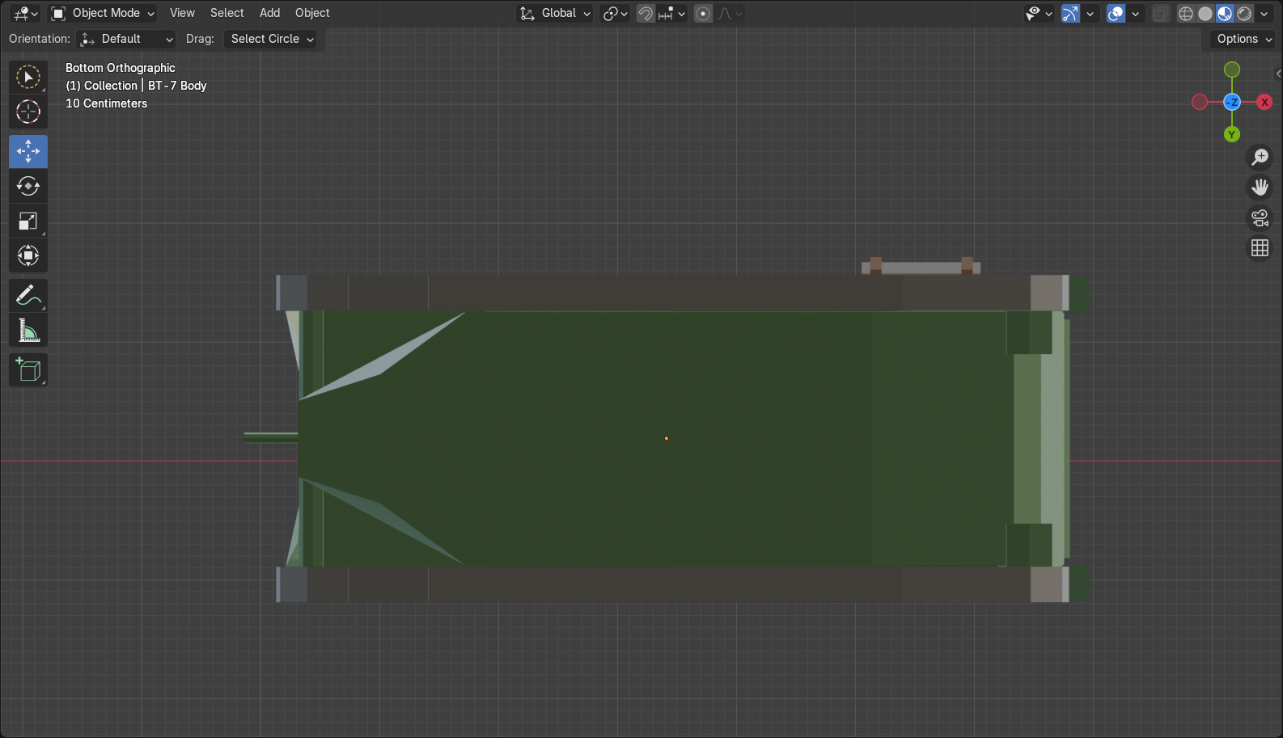Click the orange object origin dot
Image resolution: width=1283 pixels, height=738 pixels.
coord(667,438)
